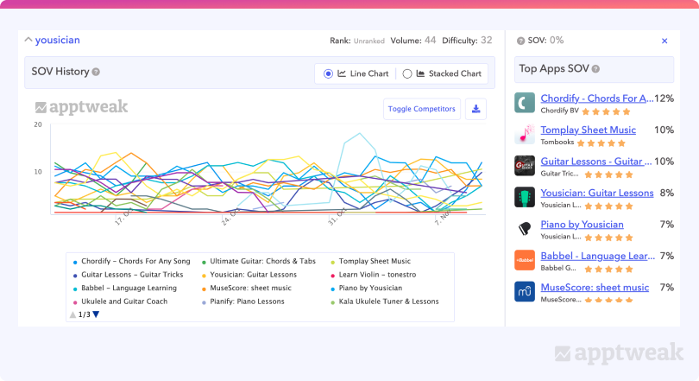Image resolution: width=699 pixels, height=381 pixels.
Task: Click the Babbel app icon
Action: [525, 260]
